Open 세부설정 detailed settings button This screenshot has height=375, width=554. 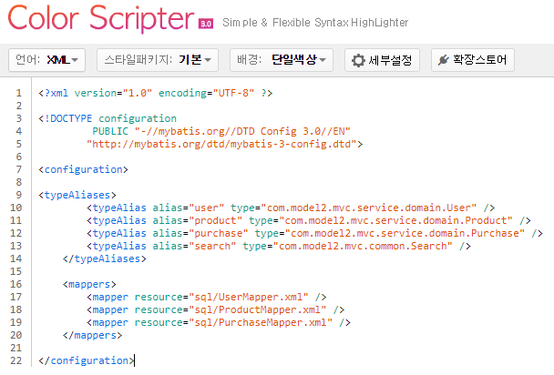click(x=382, y=60)
